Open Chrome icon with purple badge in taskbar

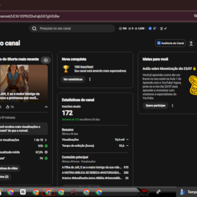(10, 192)
